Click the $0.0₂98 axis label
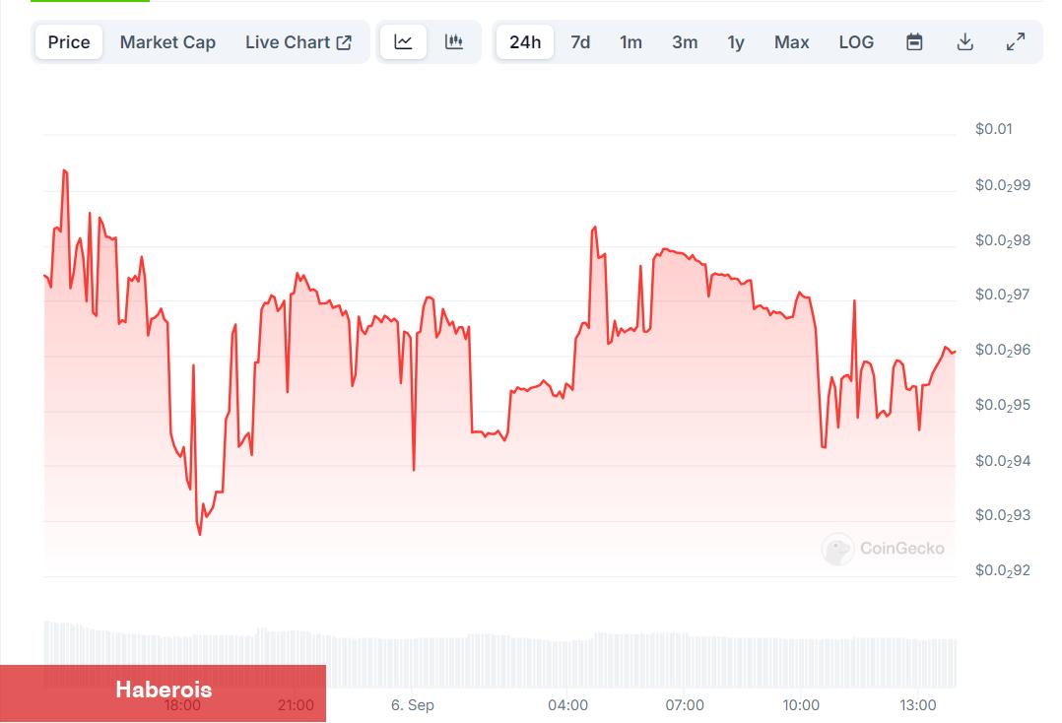1062x723 pixels. 1003,240
